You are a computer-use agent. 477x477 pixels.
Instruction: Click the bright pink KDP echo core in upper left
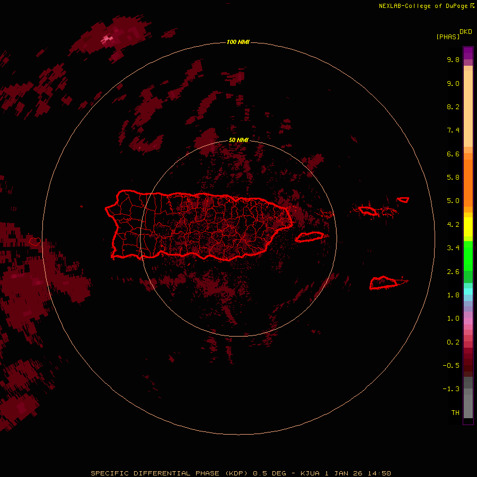tap(107, 40)
